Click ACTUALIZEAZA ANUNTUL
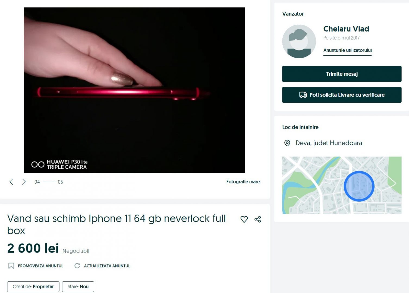The width and height of the screenshot is (409, 293). [x=107, y=266]
